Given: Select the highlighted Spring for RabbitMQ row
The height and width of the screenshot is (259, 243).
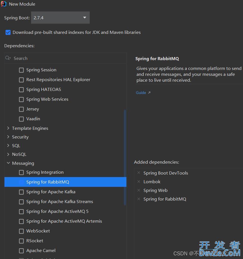Looking at the screenshot, I should (65, 182).
